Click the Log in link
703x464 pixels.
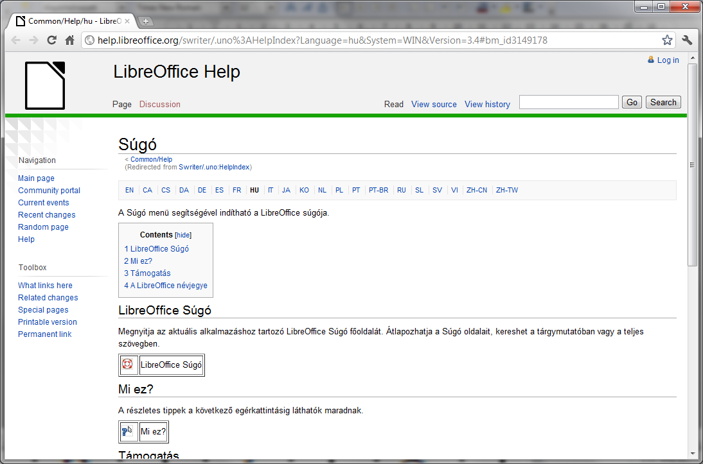668,60
